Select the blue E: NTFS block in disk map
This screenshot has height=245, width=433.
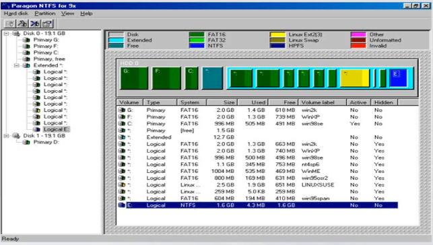click(x=398, y=78)
